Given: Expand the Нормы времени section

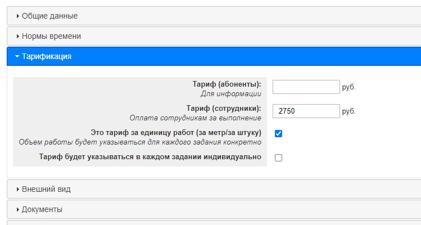Looking at the screenshot, I should 214,36.
